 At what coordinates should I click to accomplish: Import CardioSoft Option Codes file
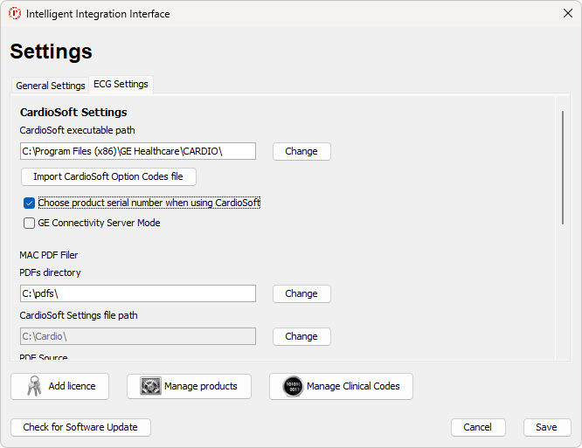(108, 176)
